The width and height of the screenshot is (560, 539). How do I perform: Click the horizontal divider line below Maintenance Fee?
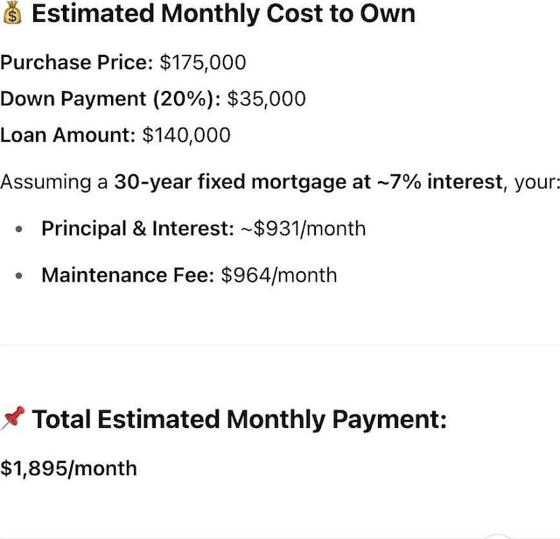click(280, 345)
